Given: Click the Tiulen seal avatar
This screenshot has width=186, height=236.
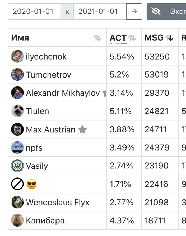Looking at the screenshot, I should click(x=17, y=111).
